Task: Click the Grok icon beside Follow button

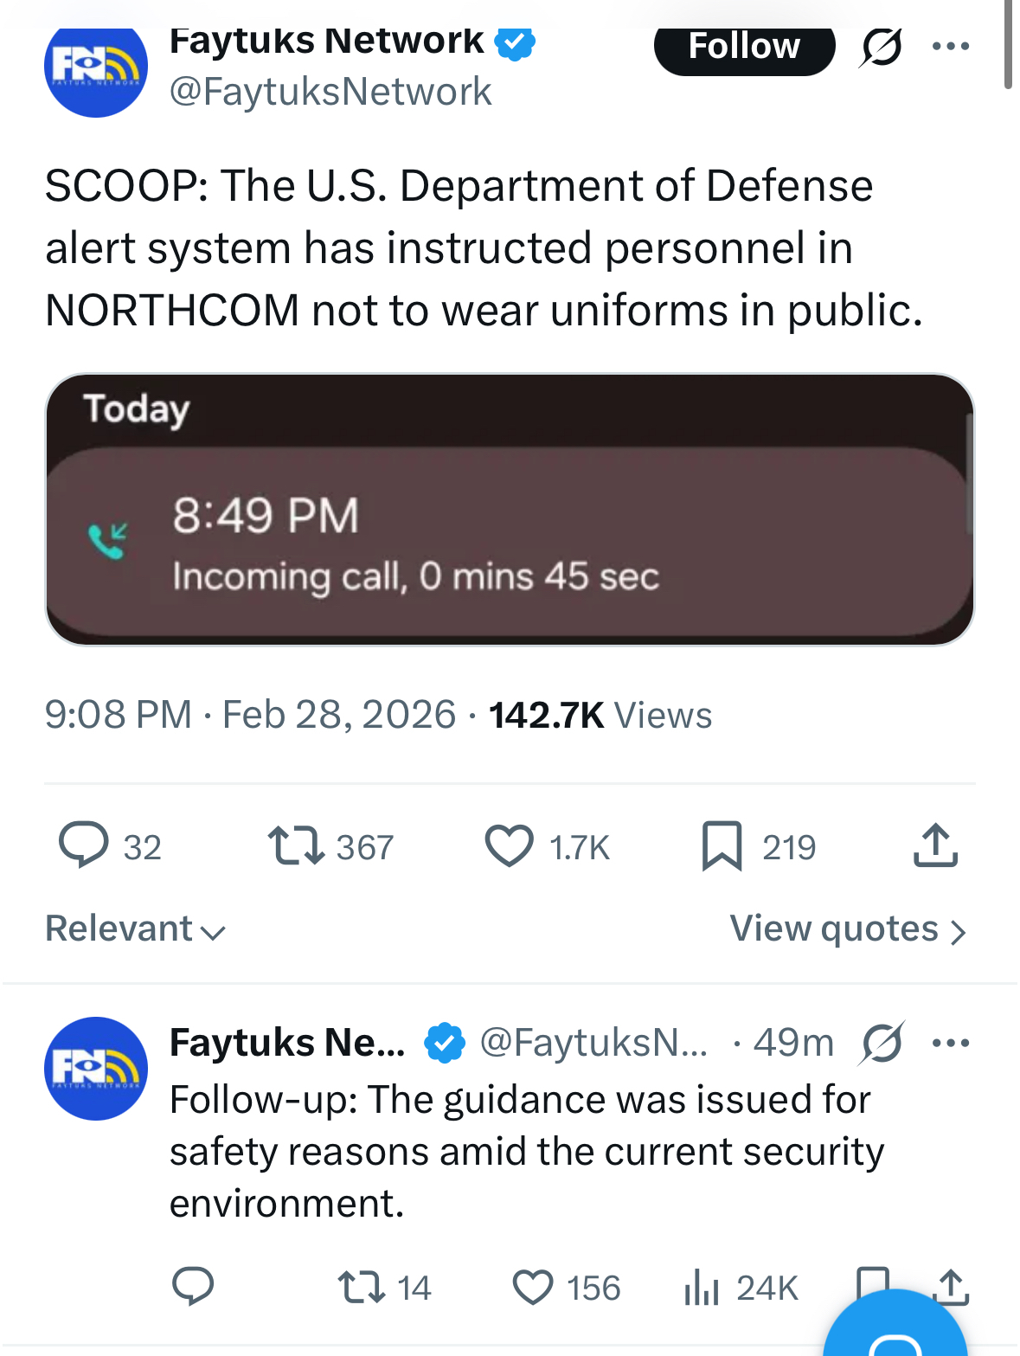Action: click(881, 47)
